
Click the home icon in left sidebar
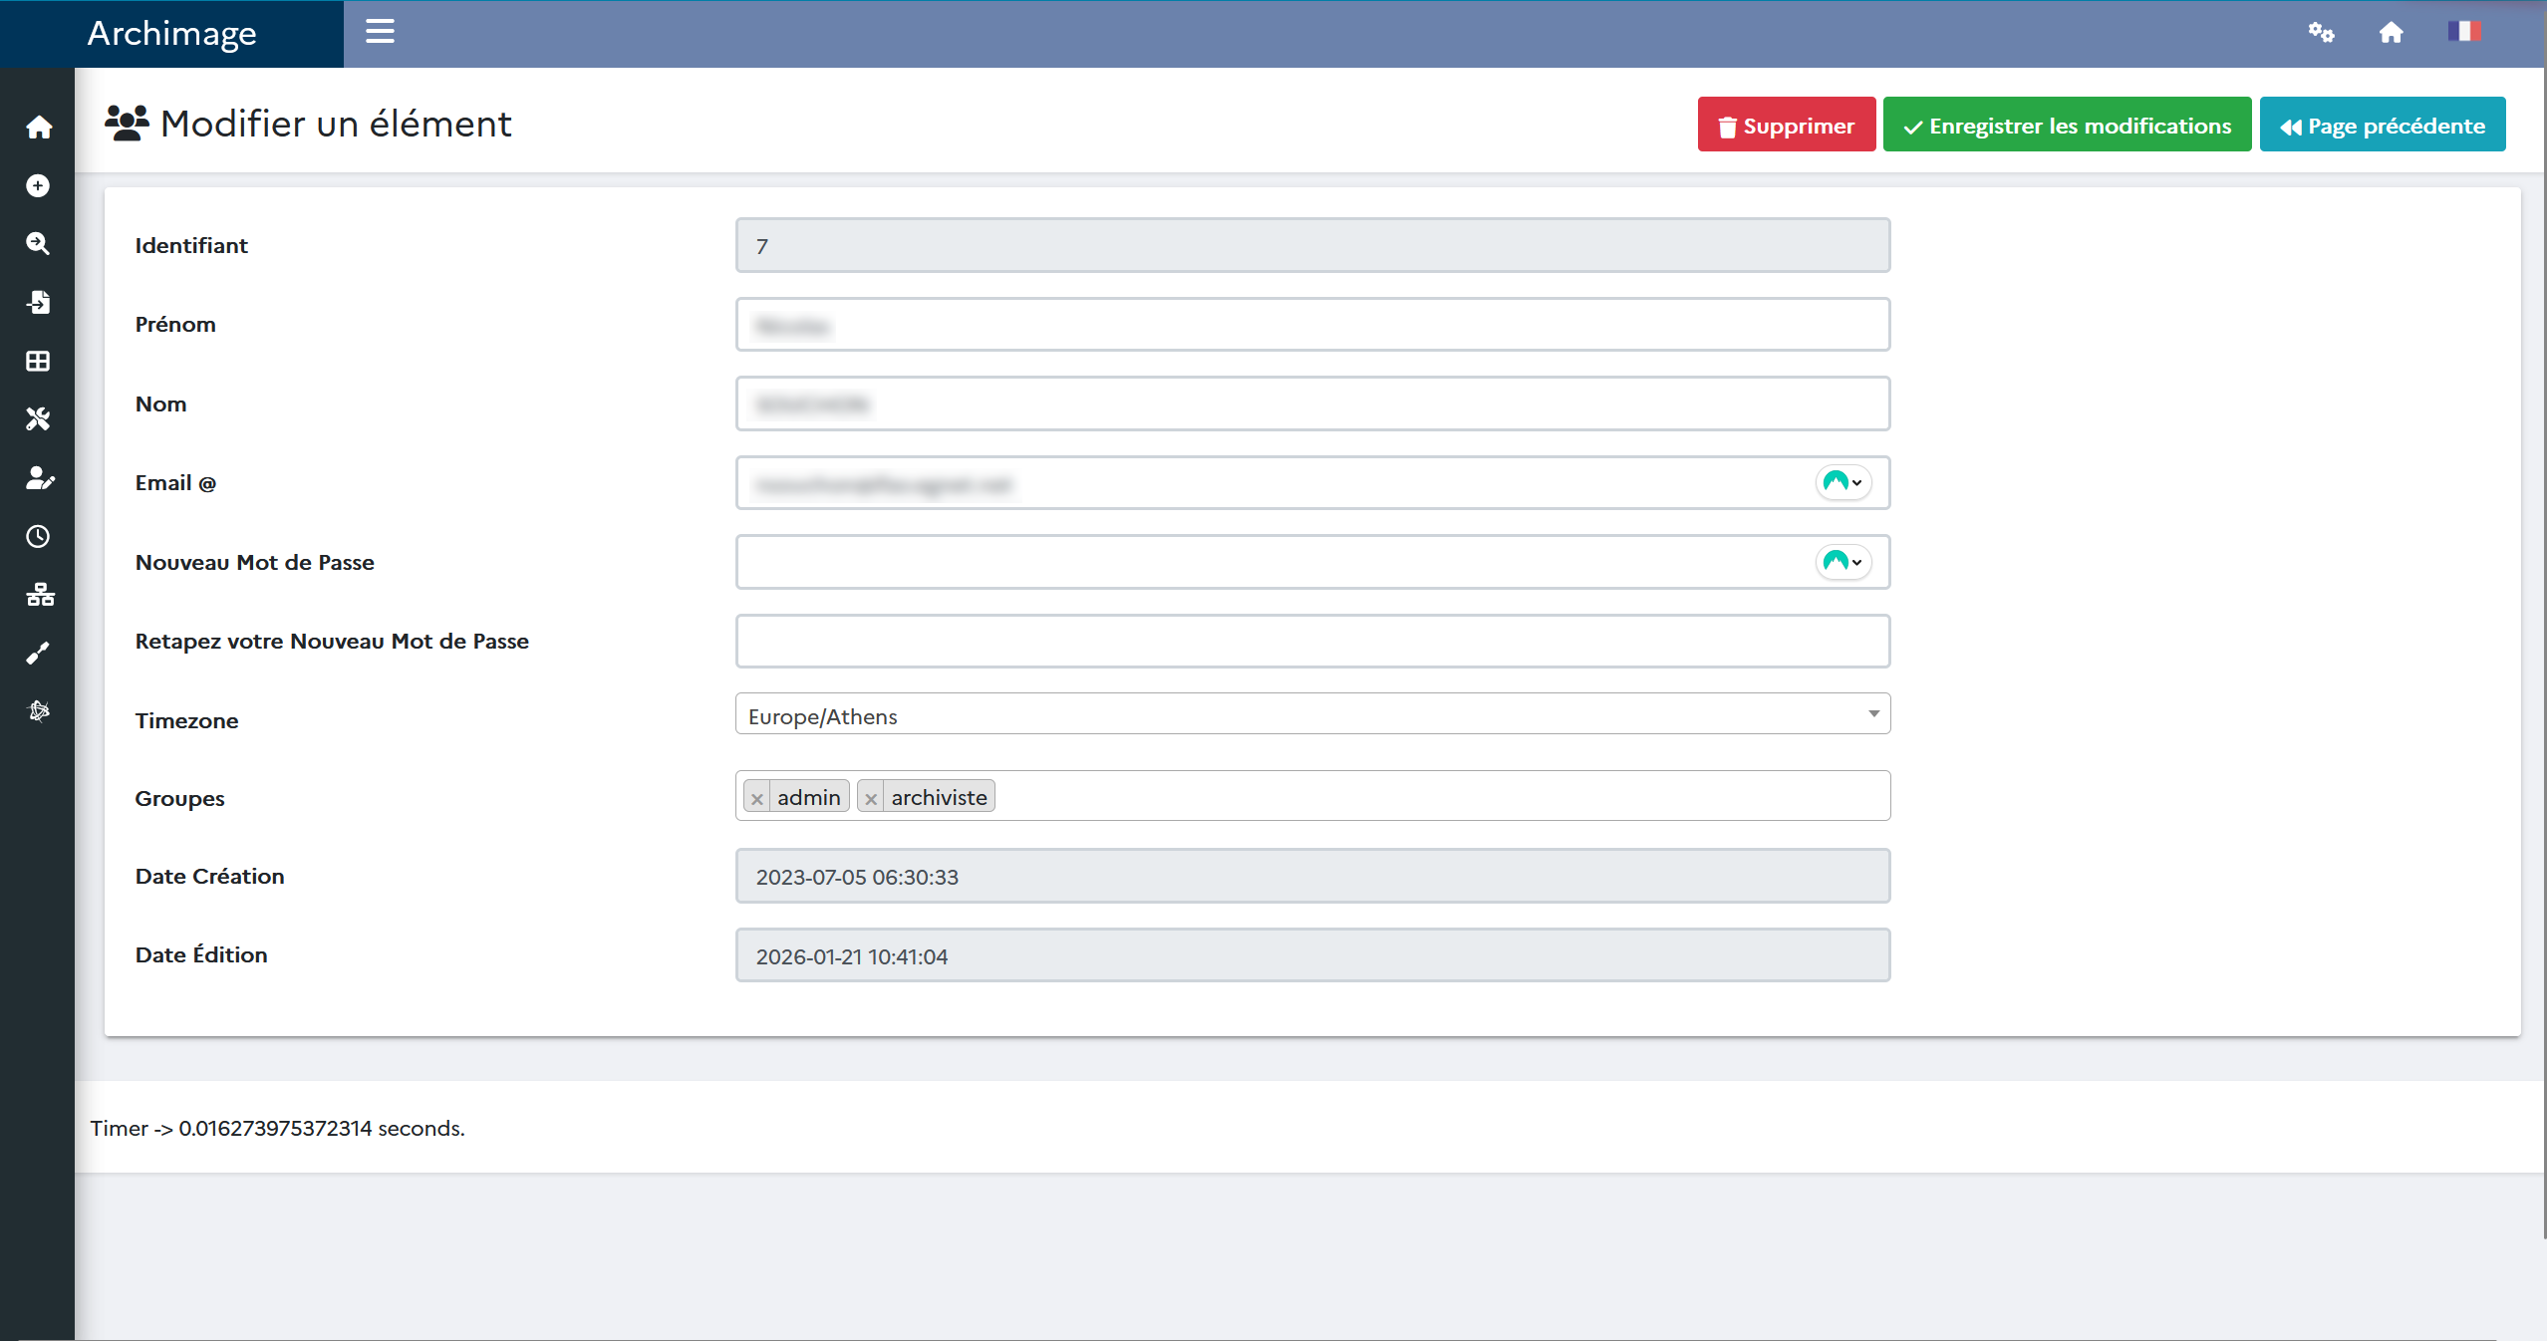tap(38, 128)
